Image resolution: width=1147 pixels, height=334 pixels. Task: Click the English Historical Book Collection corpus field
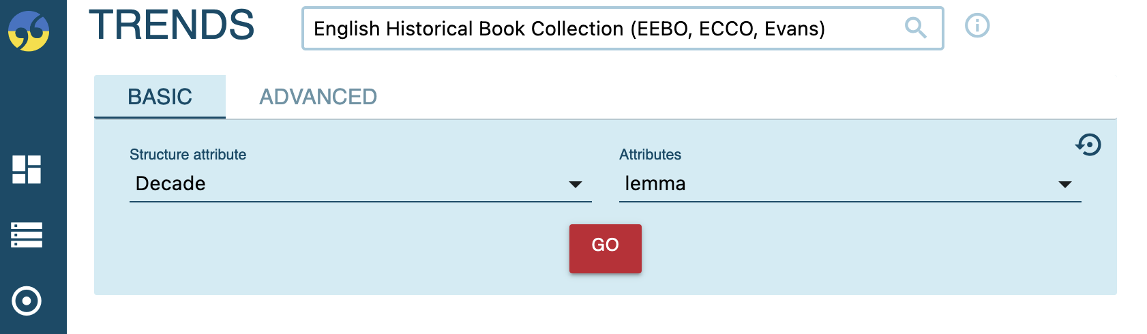(x=623, y=29)
